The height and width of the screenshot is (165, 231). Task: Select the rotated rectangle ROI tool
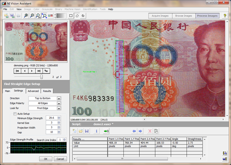click(77, 15)
